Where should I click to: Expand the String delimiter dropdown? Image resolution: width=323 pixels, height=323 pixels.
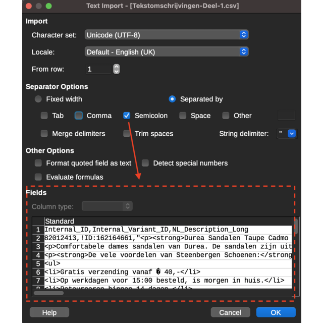coord(291,134)
